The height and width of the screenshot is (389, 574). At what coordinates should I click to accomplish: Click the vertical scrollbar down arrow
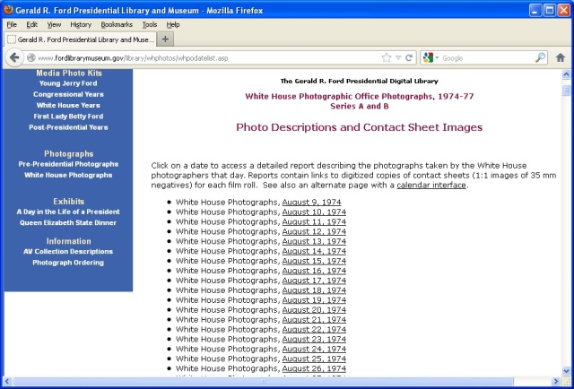point(566,371)
